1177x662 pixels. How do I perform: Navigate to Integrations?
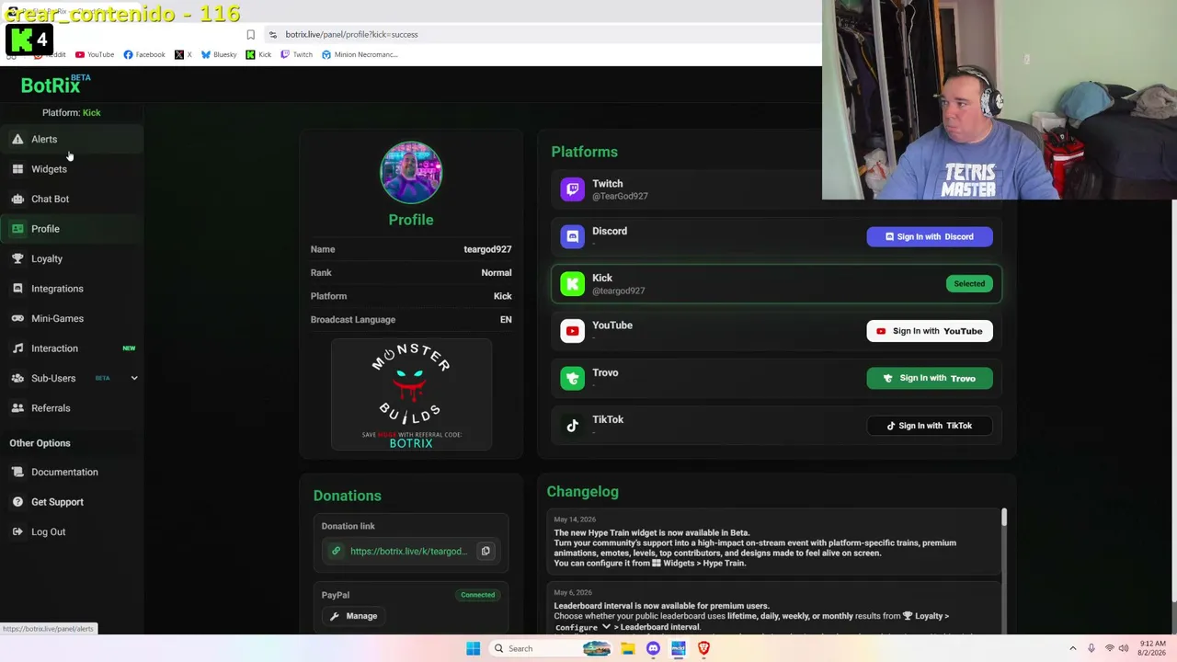coord(57,289)
